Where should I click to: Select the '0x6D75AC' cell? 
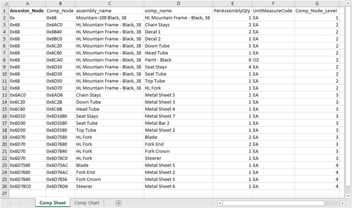pos(60,165)
